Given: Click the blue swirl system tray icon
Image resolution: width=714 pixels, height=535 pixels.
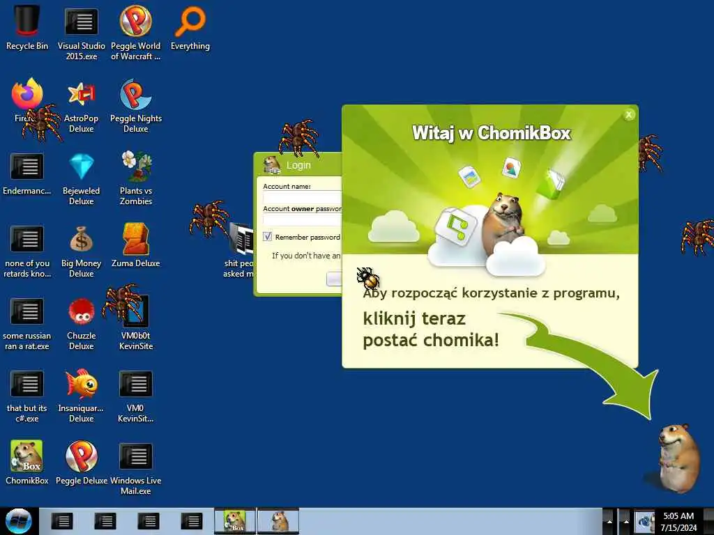Looking at the screenshot, I should 644,522.
